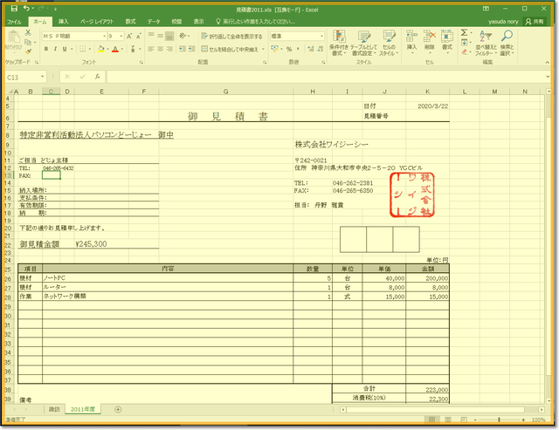The image size is (559, 430).
Task: Click the Undo arrow icon
Action: (27, 8)
